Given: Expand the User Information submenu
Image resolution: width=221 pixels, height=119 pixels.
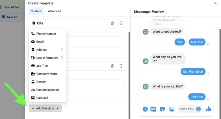Looking at the screenshot, I should pos(47,58).
